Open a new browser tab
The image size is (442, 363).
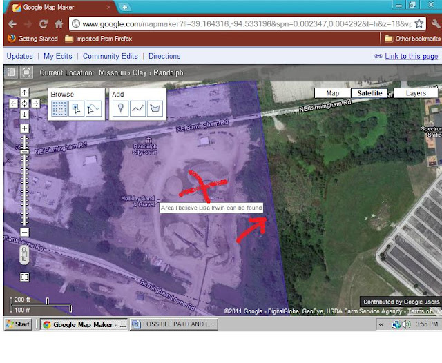[x=124, y=8]
